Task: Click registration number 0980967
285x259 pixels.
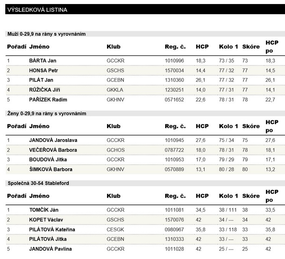Action: [x=174, y=230]
